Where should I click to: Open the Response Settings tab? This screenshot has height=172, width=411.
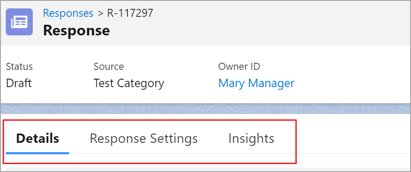pyautogui.click(x=143, y=138)
